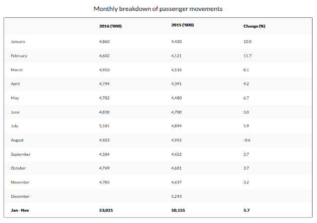
Task: Click the 2015 ('000) column header
Action: pyautogui.click(x=183, y=25)
